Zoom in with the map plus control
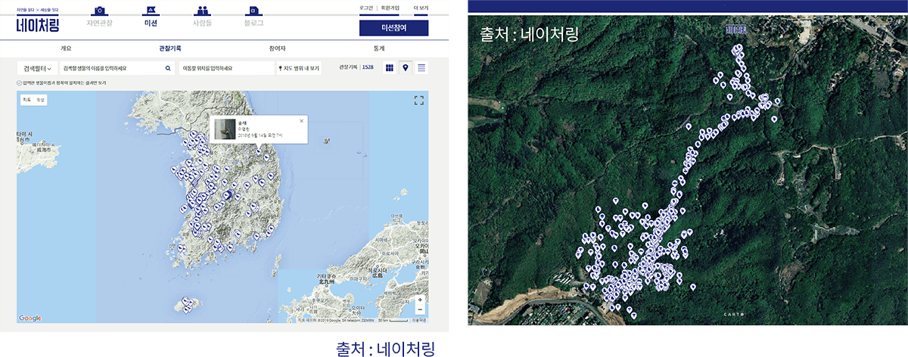The height and width of the screenshot is (357, 908). [420, 300]
